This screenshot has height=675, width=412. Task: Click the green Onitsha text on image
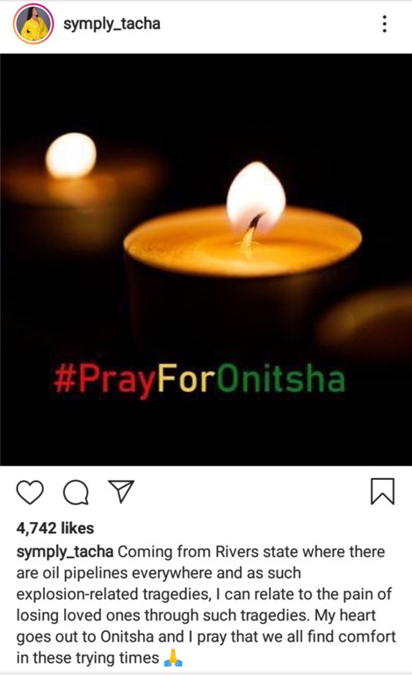tap(281, 379)
